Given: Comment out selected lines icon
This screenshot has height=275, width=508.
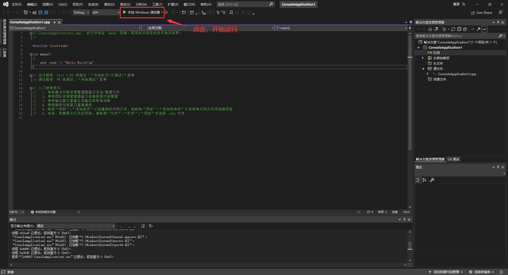Looking at the screenshot, I should click(x=217, y=12).
